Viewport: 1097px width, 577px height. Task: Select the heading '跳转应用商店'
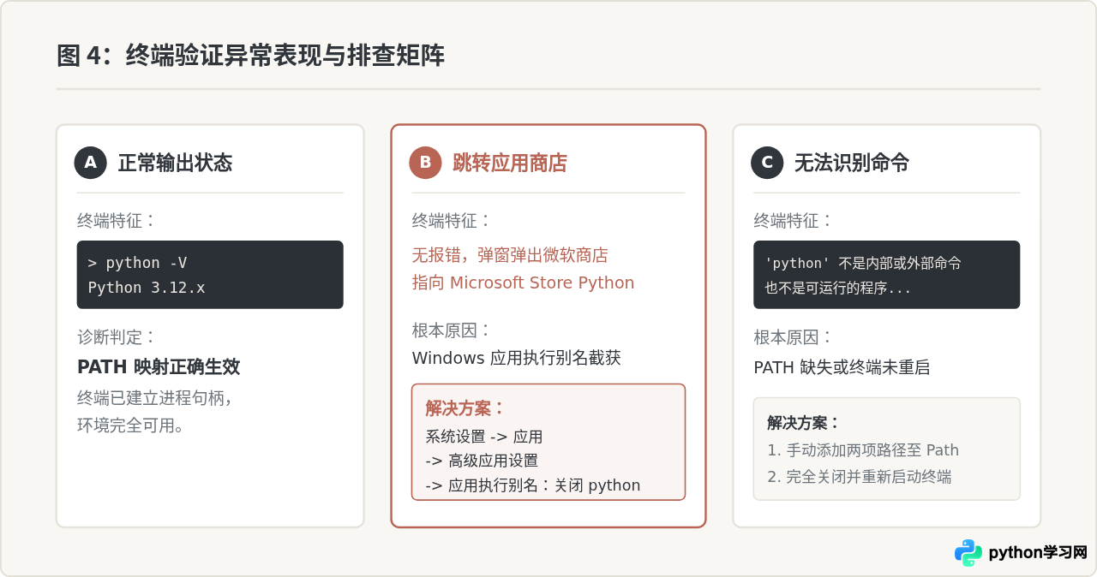coord(510,163)
